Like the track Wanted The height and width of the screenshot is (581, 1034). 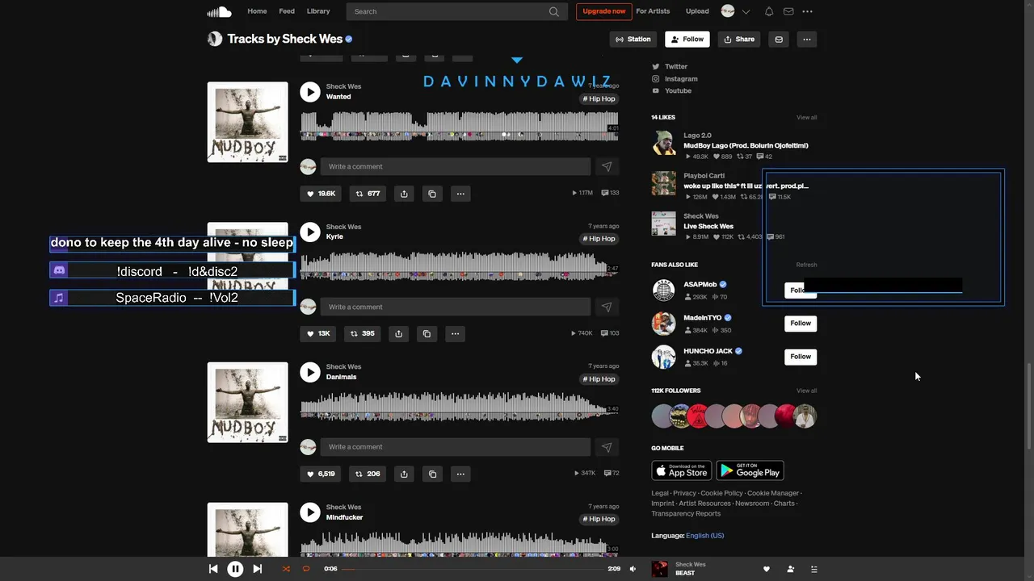pos(321,194)
